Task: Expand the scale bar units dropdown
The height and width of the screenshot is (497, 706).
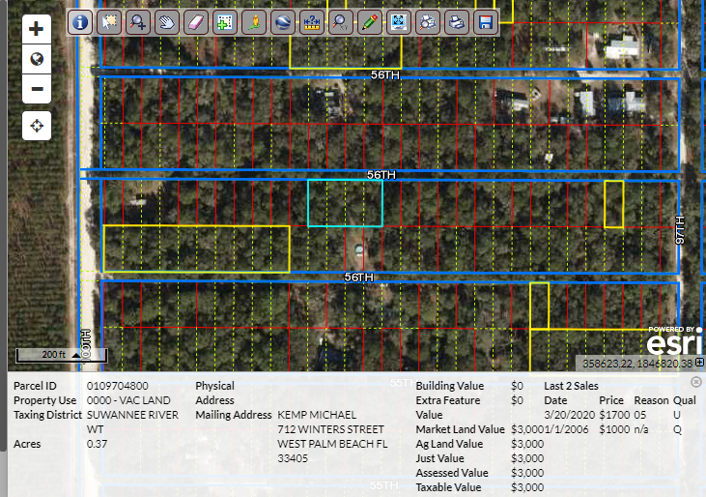Action: click(76, 356)
